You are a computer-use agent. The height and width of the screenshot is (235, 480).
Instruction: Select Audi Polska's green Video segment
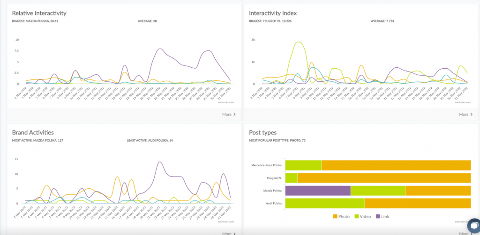[325, 204]
